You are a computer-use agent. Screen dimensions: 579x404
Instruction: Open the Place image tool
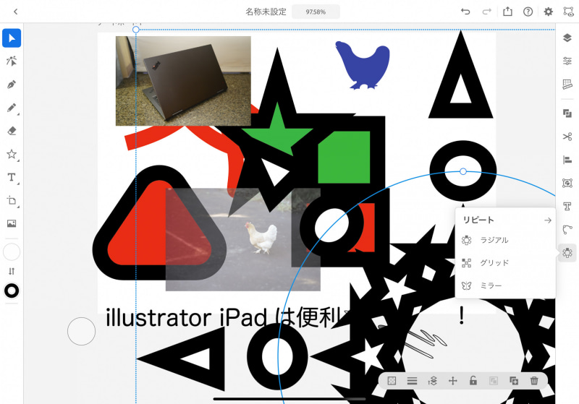coord(12,223)
